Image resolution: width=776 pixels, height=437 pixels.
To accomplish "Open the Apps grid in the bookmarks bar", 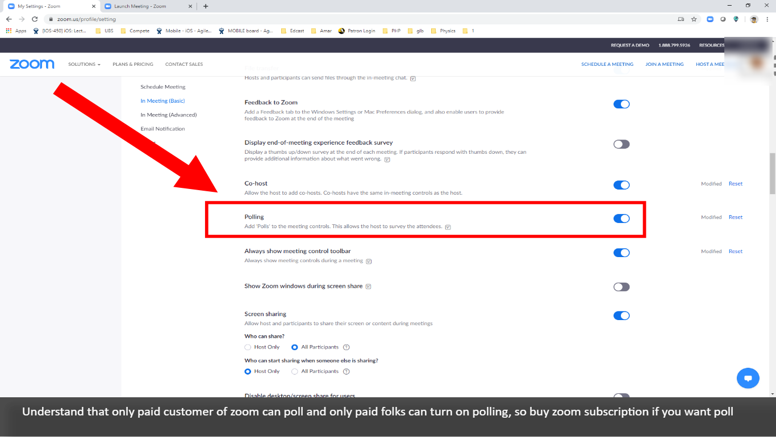I will [x=7, y=31].
